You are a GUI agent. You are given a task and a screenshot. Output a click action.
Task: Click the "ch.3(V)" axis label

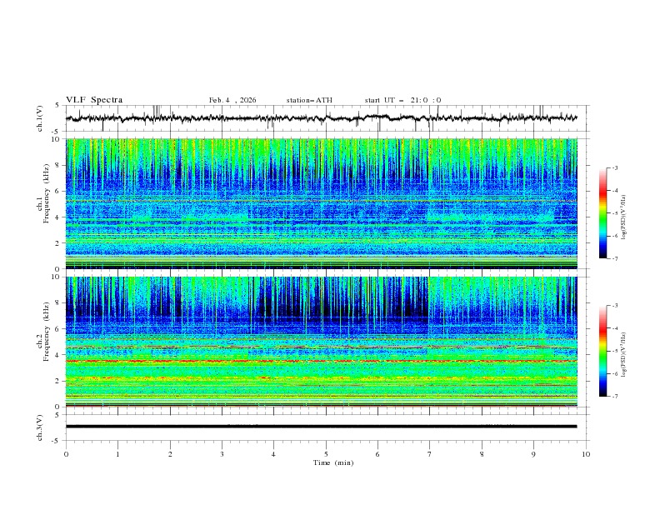(40, 427)
